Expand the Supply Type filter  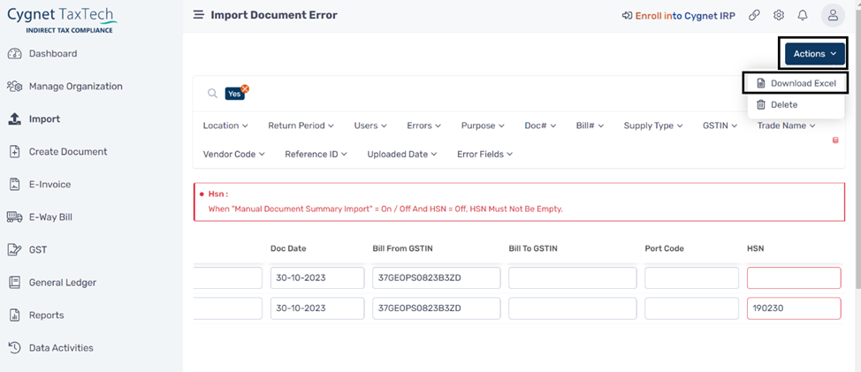[653, 125]
